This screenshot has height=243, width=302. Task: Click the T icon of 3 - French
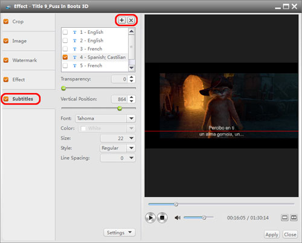(75, 49)
